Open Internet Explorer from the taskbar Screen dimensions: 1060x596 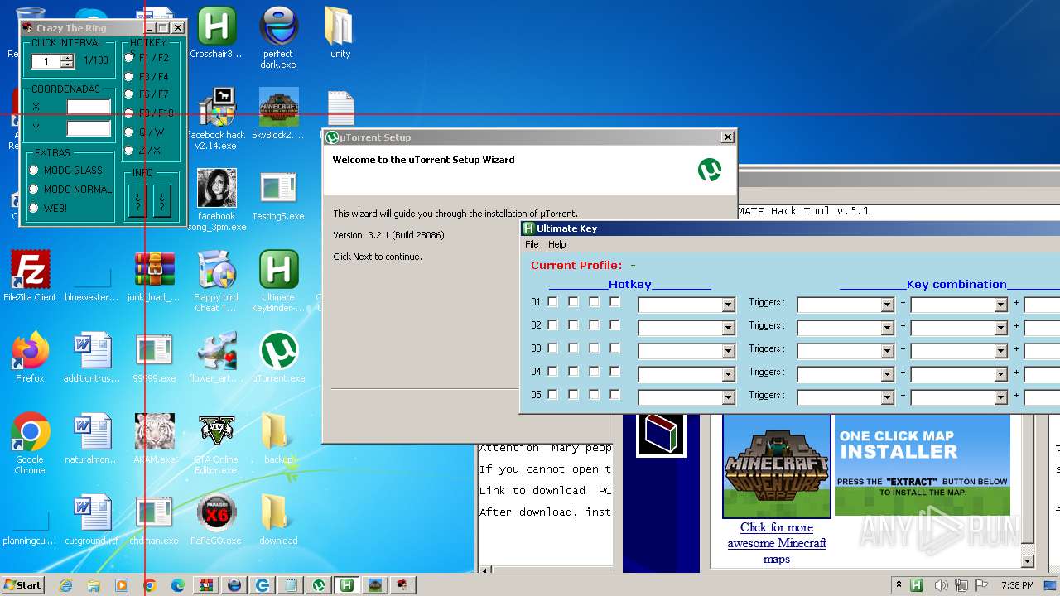click(x=65, y=585)
